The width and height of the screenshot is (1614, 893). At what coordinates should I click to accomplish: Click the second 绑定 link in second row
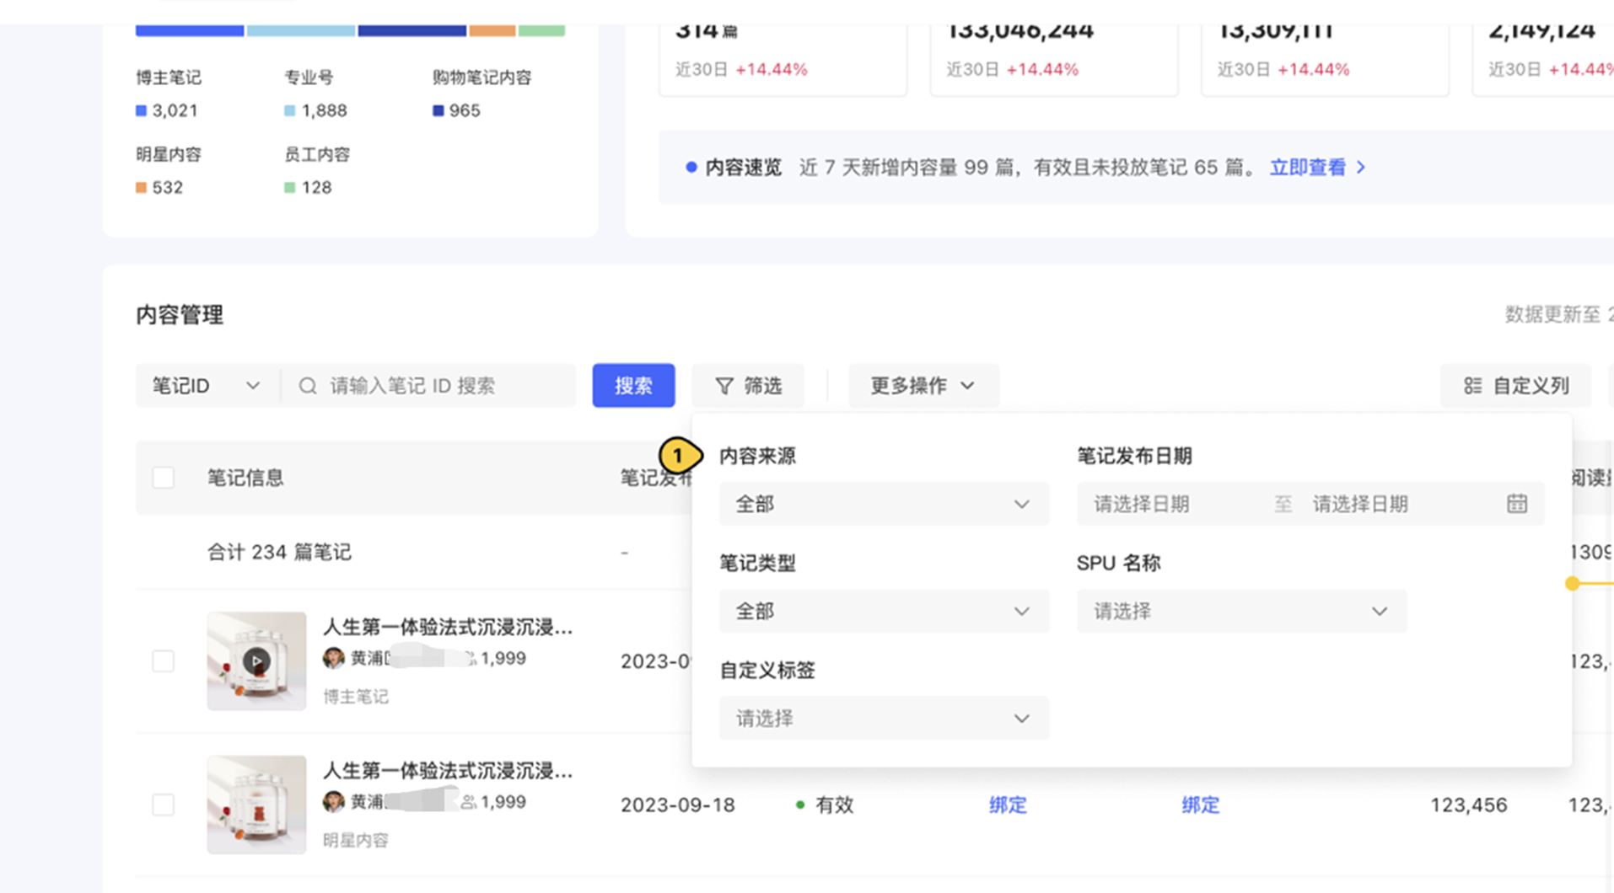coord(1200,805)
